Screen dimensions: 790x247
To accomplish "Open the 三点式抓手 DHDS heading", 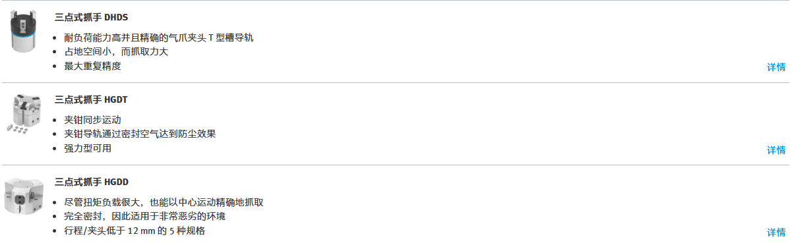I will coord(91,17).
